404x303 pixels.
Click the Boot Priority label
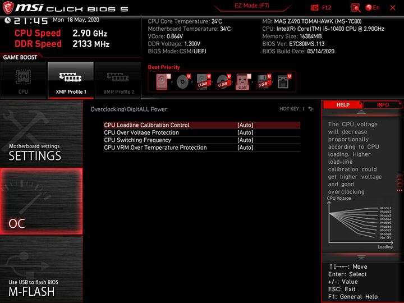click(x=164, y=67)
